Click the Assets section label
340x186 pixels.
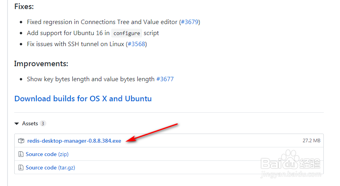pyautogui.click(x=30, y=124)
